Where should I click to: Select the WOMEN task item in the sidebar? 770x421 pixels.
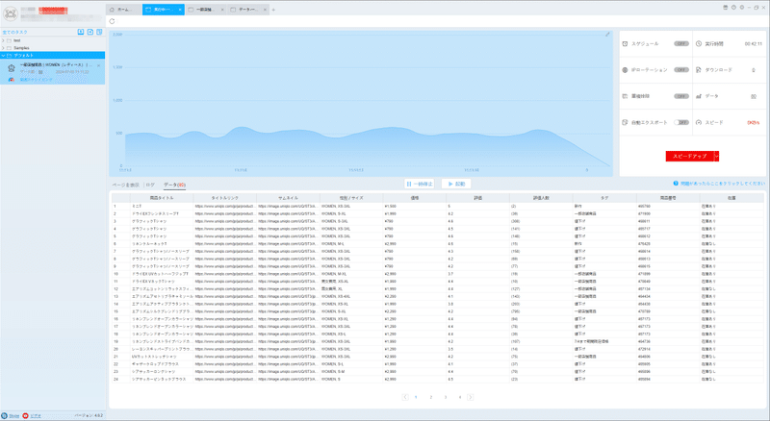tap(53, 72)
